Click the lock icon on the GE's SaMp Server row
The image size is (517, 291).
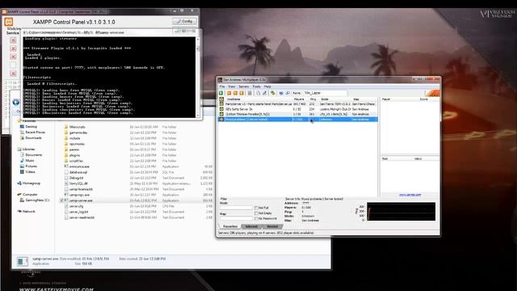[x=221, y=109]
